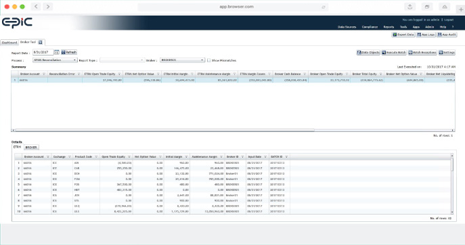
Task: Open the Apps menu
Action: [416, 27]
